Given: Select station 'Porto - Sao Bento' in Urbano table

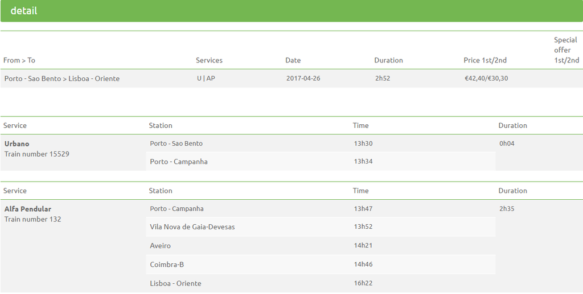Looking at the screenshot, I should click(x=176, y=144).
